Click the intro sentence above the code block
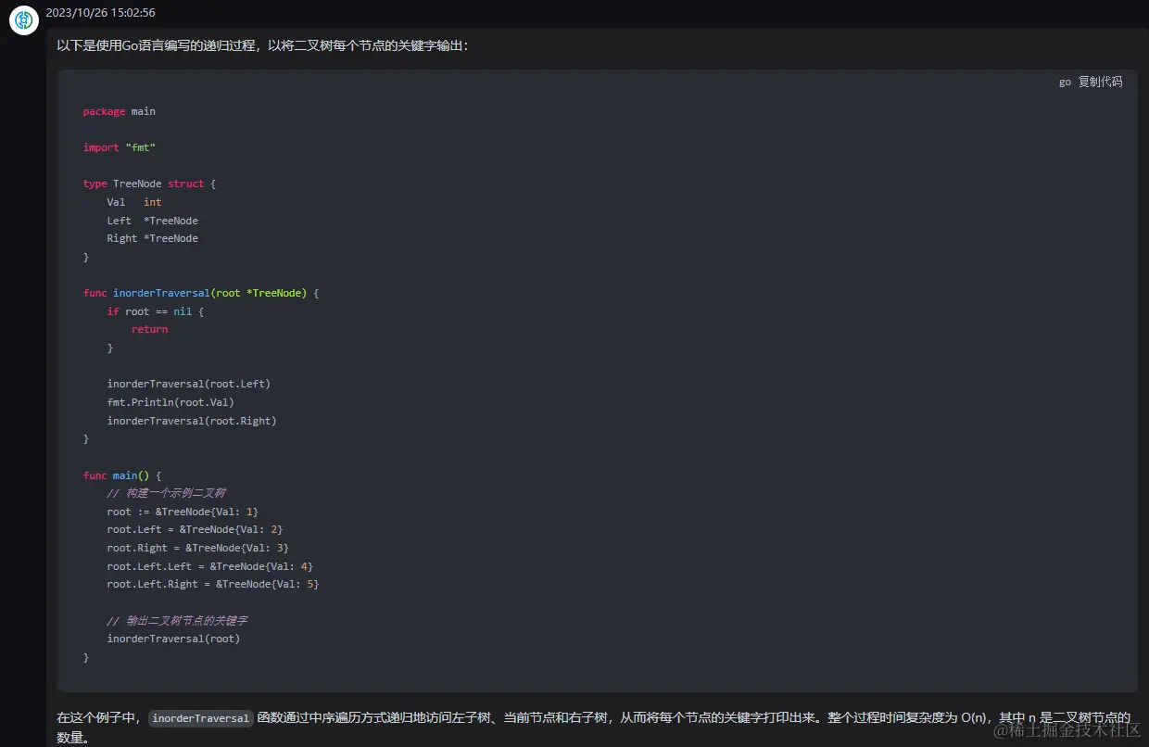Viewport: 1149px width, 747px height. (x=262, y=44)
